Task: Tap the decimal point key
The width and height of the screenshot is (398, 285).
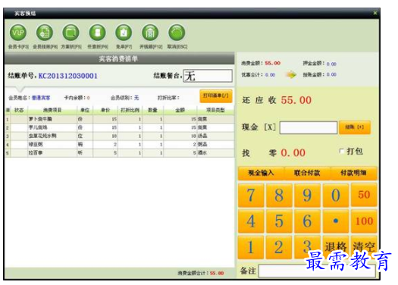Action: tap(336, 221)
